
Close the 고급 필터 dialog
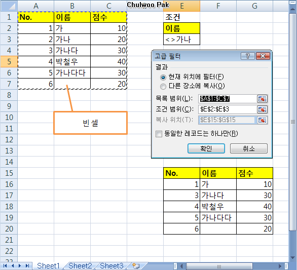coord(263,56)
